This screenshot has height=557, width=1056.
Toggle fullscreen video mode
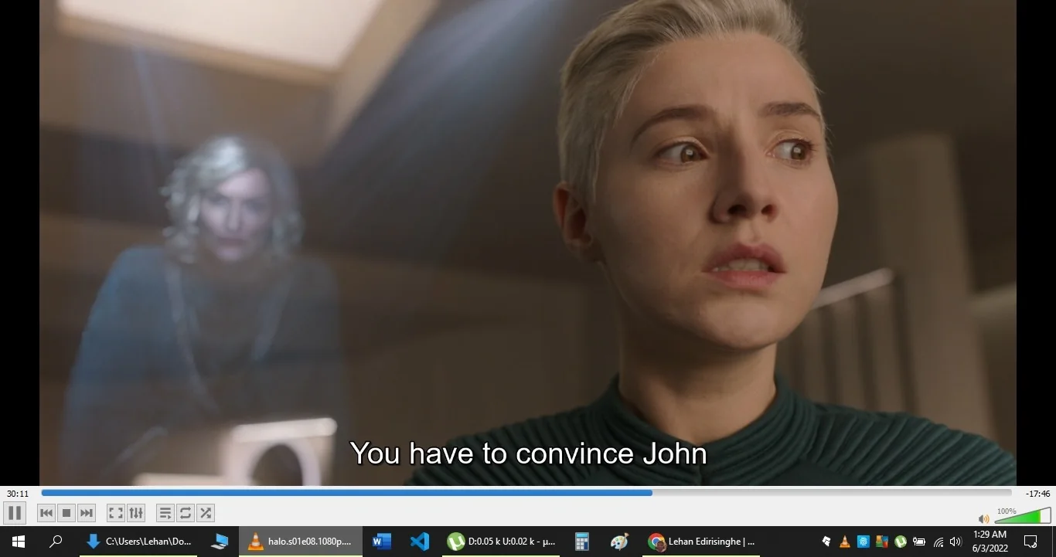116,513
